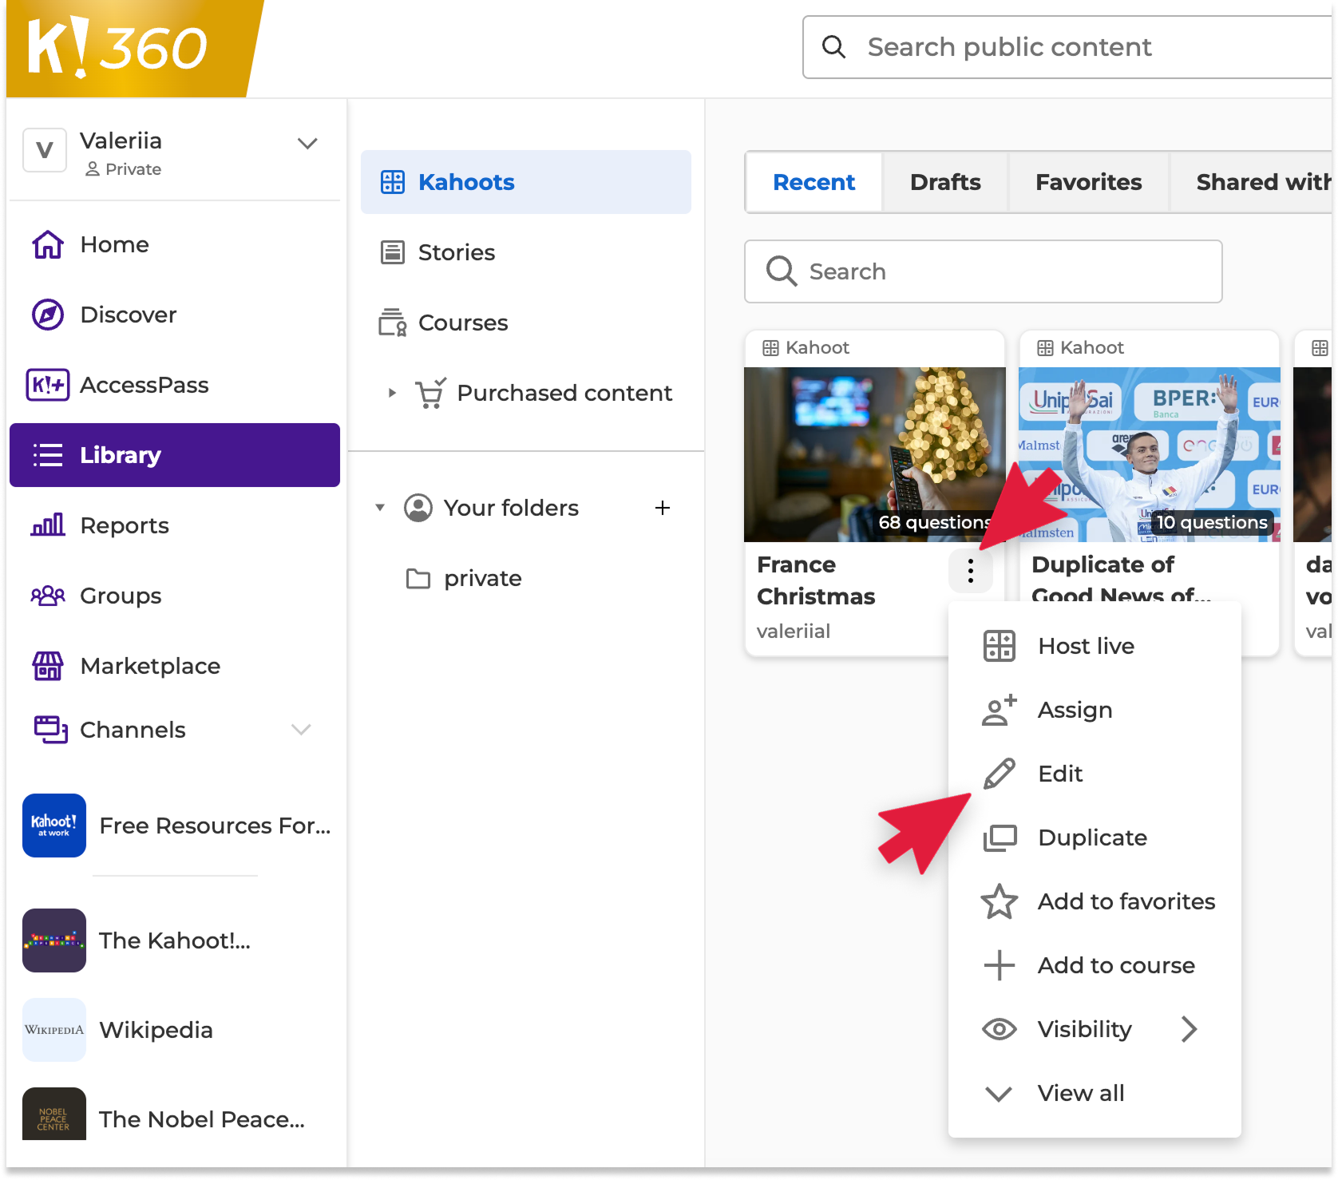Screen dimensions: 1338x1180
Task: Expand the Channels section chevron
Action: (301, 730)
